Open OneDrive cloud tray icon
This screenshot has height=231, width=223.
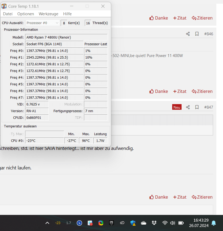coord(144,223)
